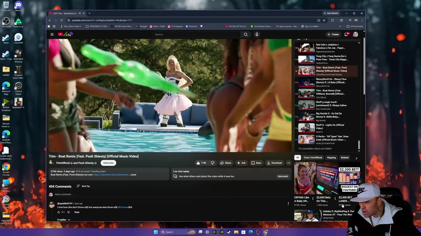Select the From TrimOfficial filter chip

(x=313, y=158)
